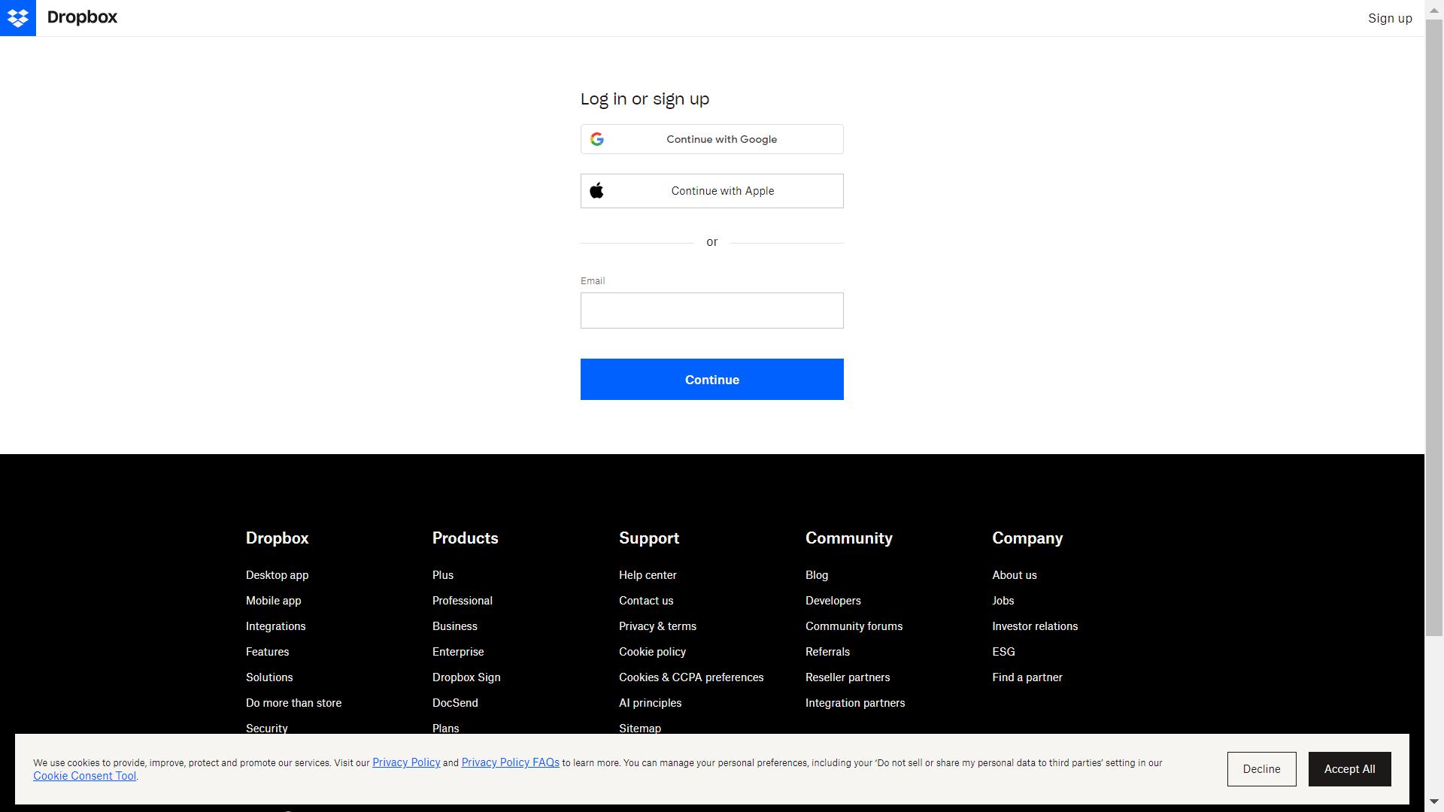This screenshot has width=1444, height=812.
Task: Click 'Sign up' link top right
Action: (1389, 18)
